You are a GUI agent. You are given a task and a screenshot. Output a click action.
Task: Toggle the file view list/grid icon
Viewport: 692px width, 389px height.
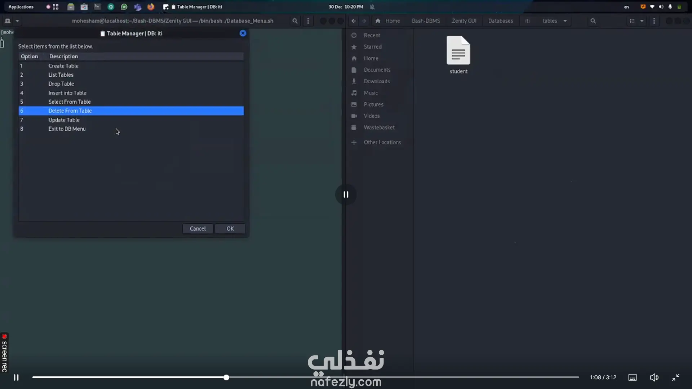[632, 21]
